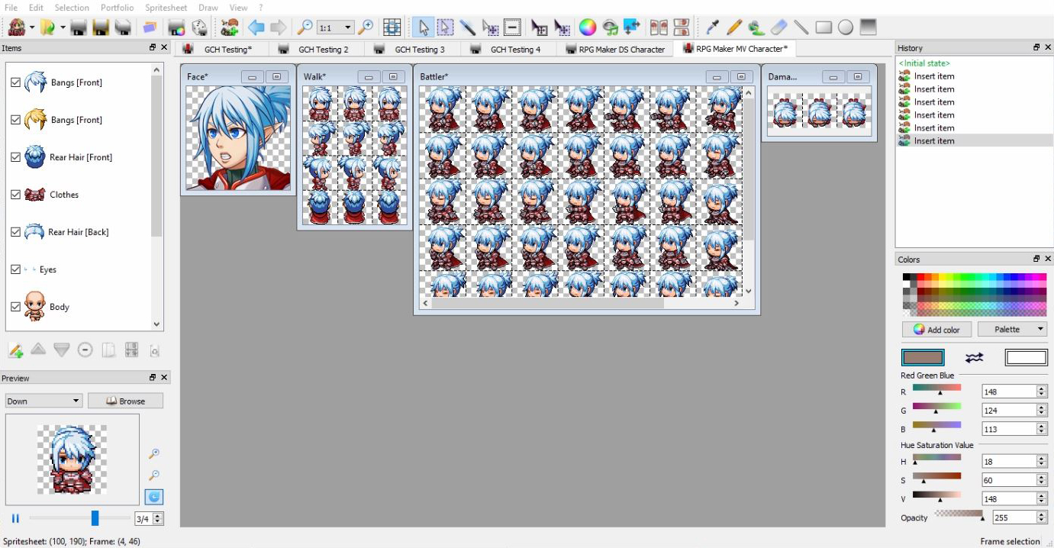The height and width of the screenshot is (548, 1054).
Task: Open the Spritesheet menu
Action: 166,7
